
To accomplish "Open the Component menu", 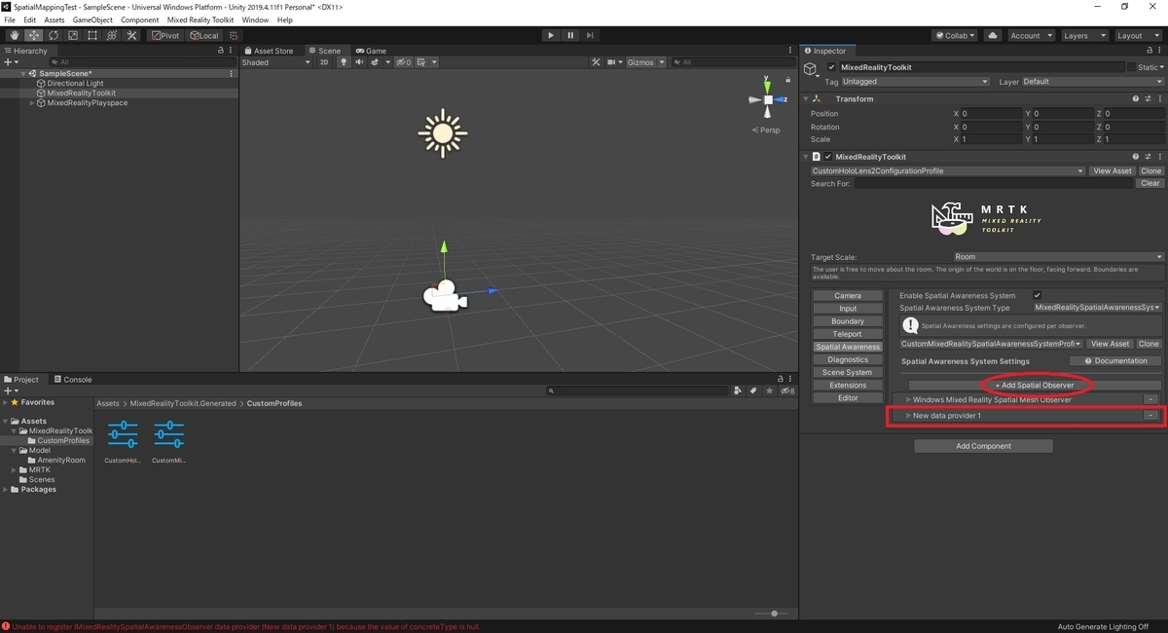I will (x=140, y=19).
